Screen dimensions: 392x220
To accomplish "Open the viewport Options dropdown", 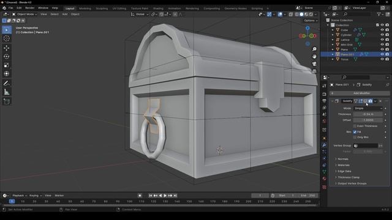I will coord(311,20).
